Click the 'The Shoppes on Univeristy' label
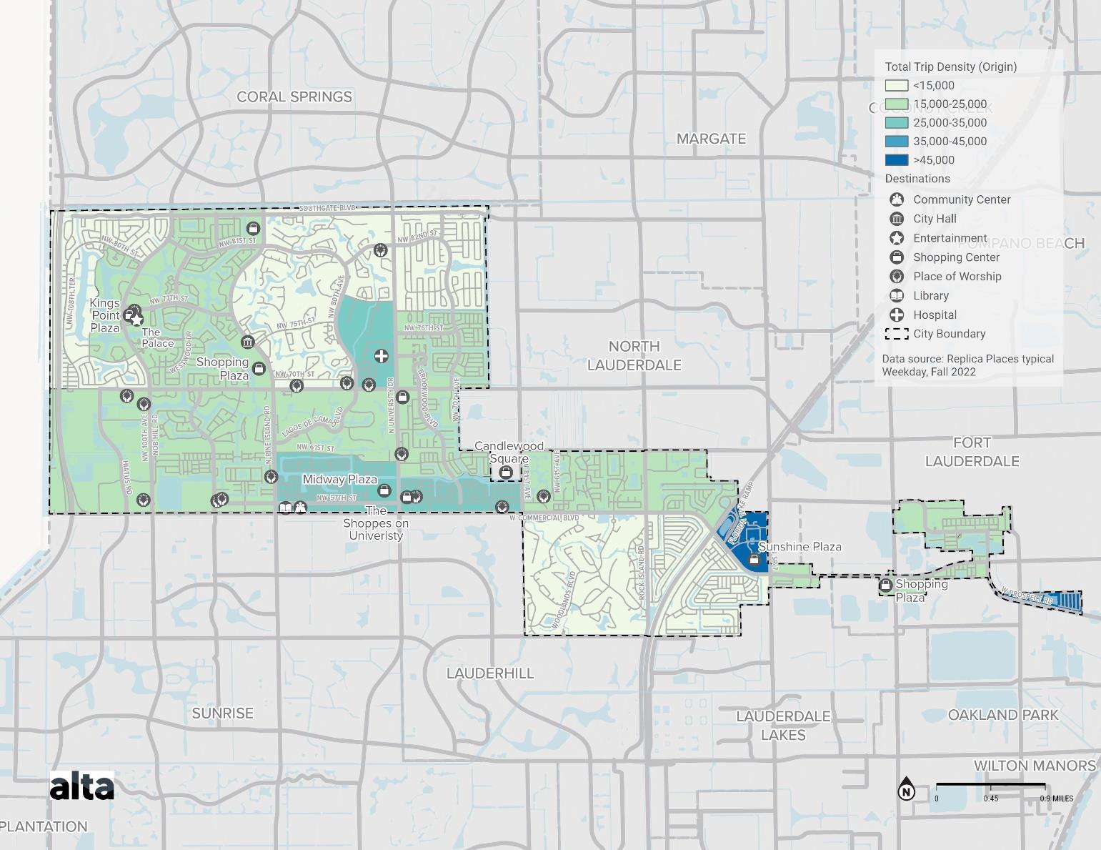 [x=376, y=523]
